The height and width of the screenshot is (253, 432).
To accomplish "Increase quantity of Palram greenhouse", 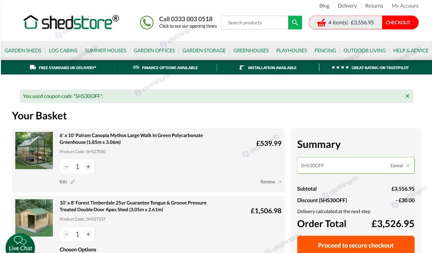I will (88, 167).
